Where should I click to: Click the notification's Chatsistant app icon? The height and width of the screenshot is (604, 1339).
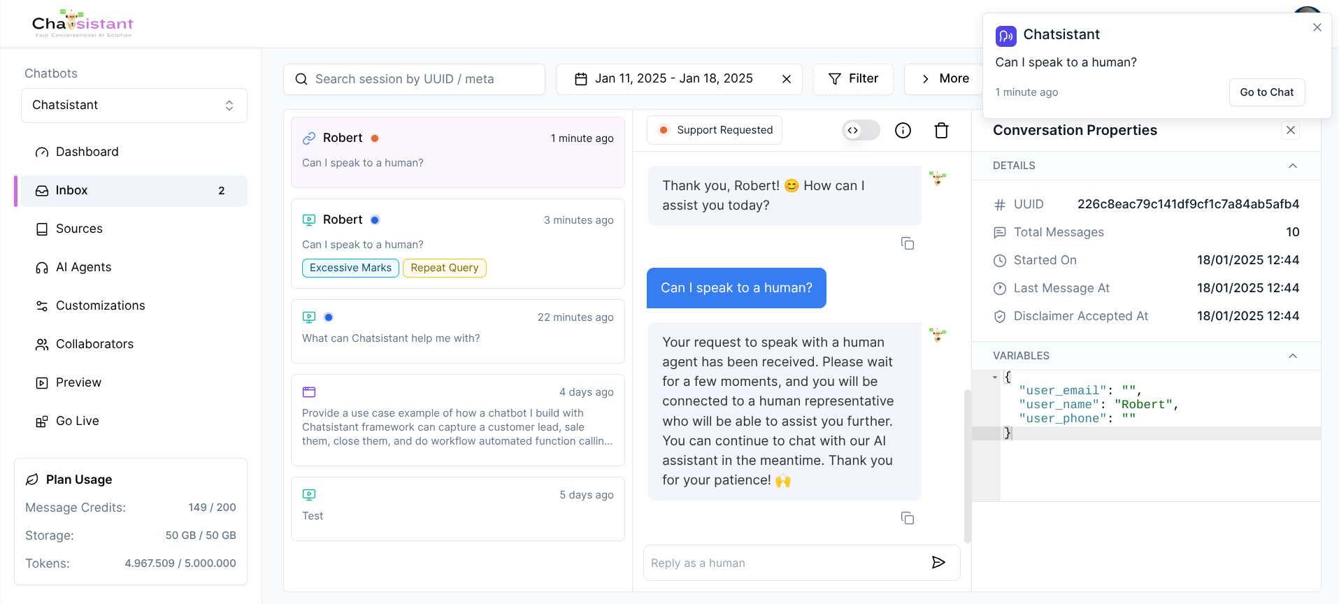[1005, 36]
